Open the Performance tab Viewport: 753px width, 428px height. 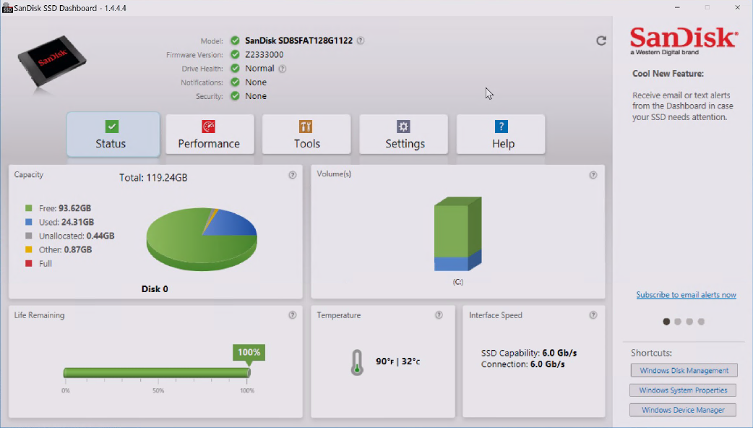pyautogui.click(x=210, y=134)
